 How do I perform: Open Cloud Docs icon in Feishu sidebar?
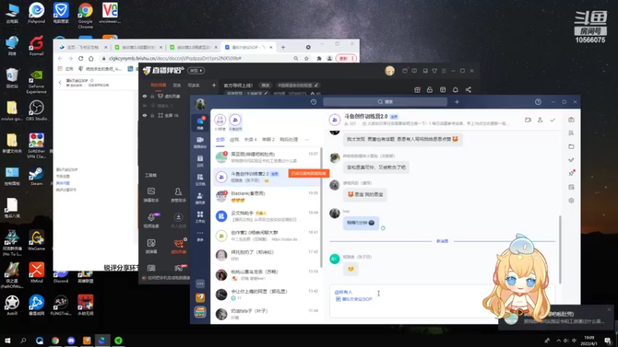(x=200, y=180)
